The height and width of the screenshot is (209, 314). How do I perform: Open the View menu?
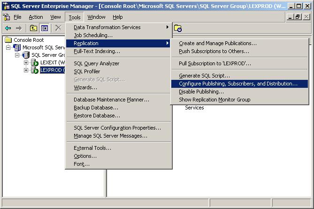(x=55, y=17)
